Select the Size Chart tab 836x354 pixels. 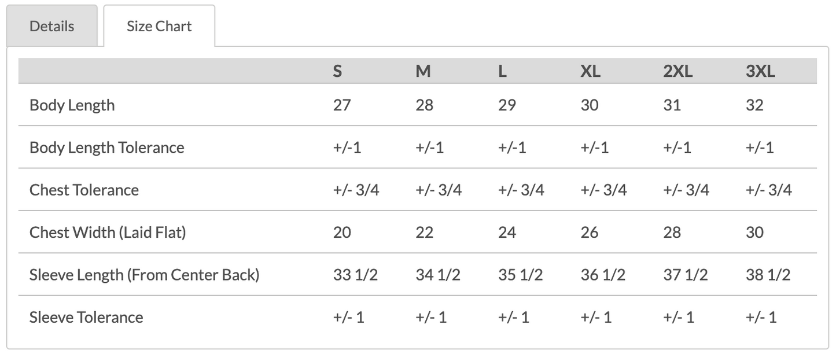coord(159,26)
